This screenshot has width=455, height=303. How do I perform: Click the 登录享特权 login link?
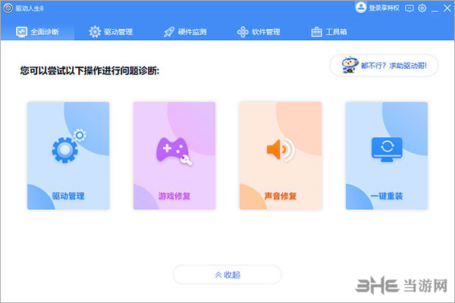point(384,8)
